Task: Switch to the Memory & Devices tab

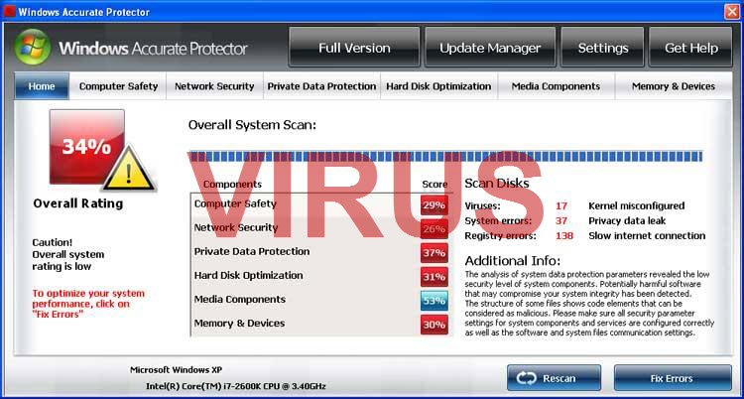Action: [x=674, y=86]
